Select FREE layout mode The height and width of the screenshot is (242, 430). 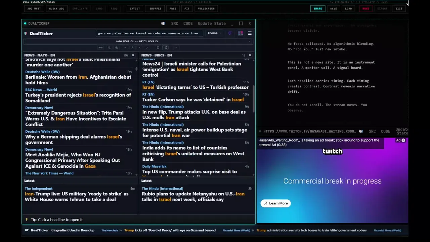click(x=173, y=9)
